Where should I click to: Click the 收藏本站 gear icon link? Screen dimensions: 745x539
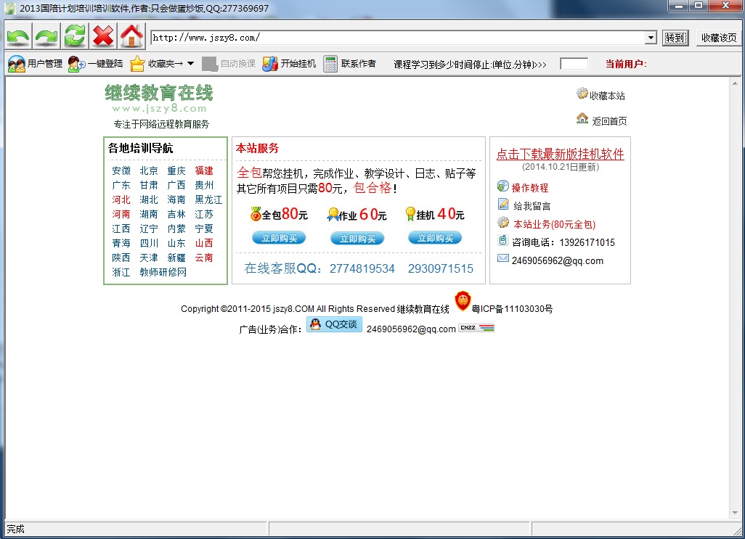point(601,95)
